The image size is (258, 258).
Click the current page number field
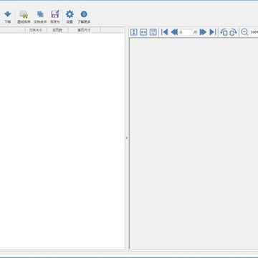[x=186, y=32]
